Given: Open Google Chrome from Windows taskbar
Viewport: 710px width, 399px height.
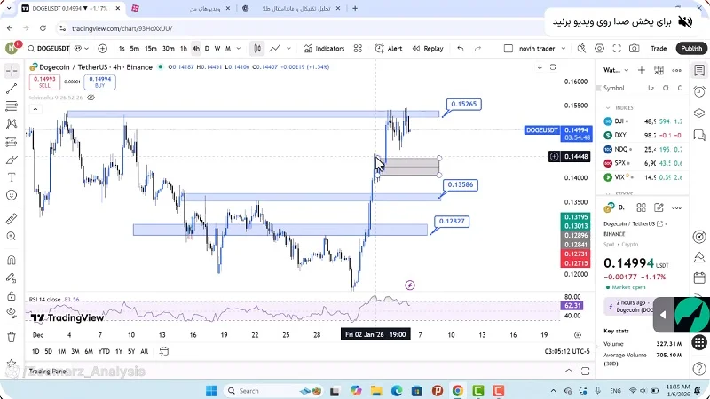Looking at the screenshot, I should [457, 390].
